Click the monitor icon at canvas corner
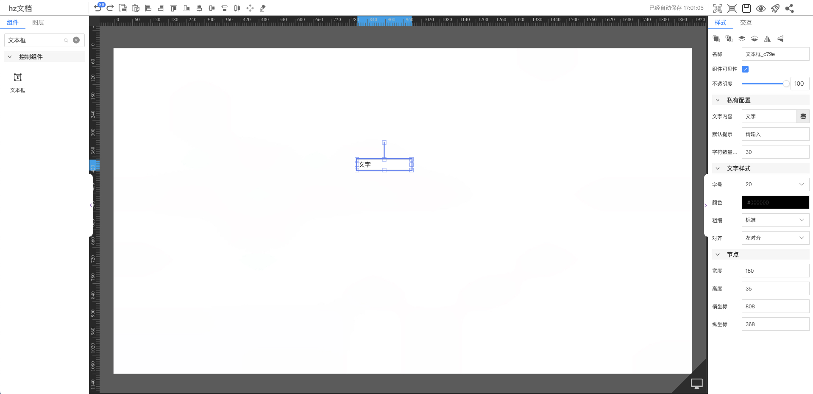Viewport: 813px width, 394px height. point(697,383)
